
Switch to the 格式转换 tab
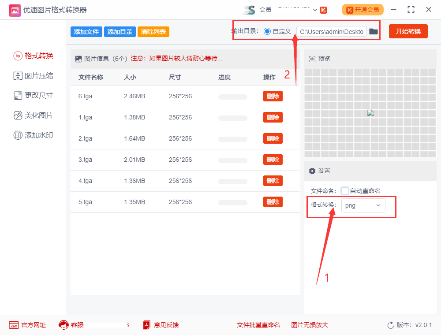[x=31, y=56]
